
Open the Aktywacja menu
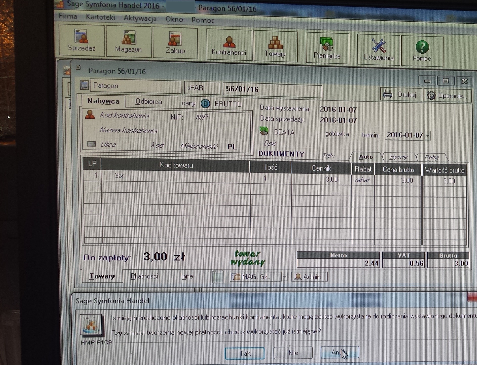pyautogui.click(x=140, y=18)
